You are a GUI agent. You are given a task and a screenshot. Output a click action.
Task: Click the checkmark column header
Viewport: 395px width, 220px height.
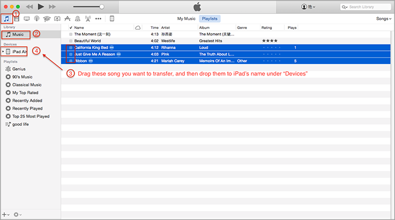71,27
